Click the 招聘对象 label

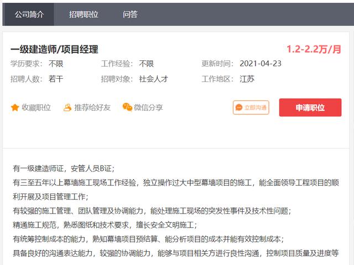pos(117,79)
